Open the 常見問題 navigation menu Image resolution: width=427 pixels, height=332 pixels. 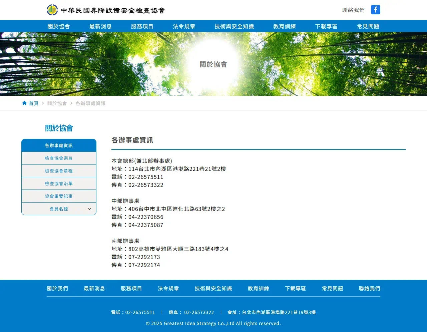tap(368, 26)
